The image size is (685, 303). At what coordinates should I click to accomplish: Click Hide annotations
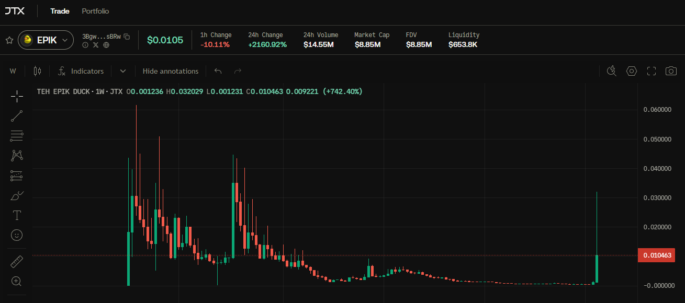click(171, 71)
